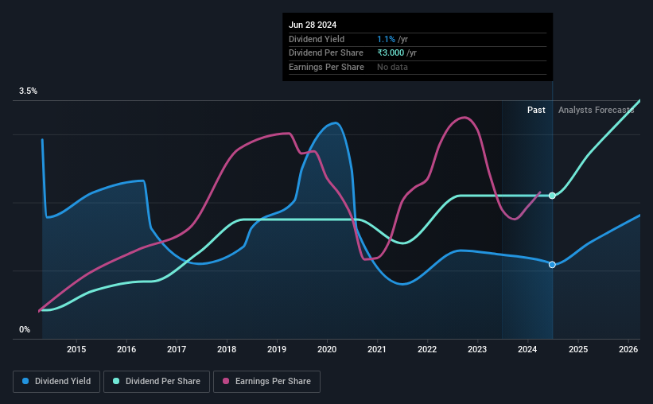Click the blue dot in Dividend Yield legend
Image resolution: width=653 pixels, height=404 pixels.
(x=25, y=381)
